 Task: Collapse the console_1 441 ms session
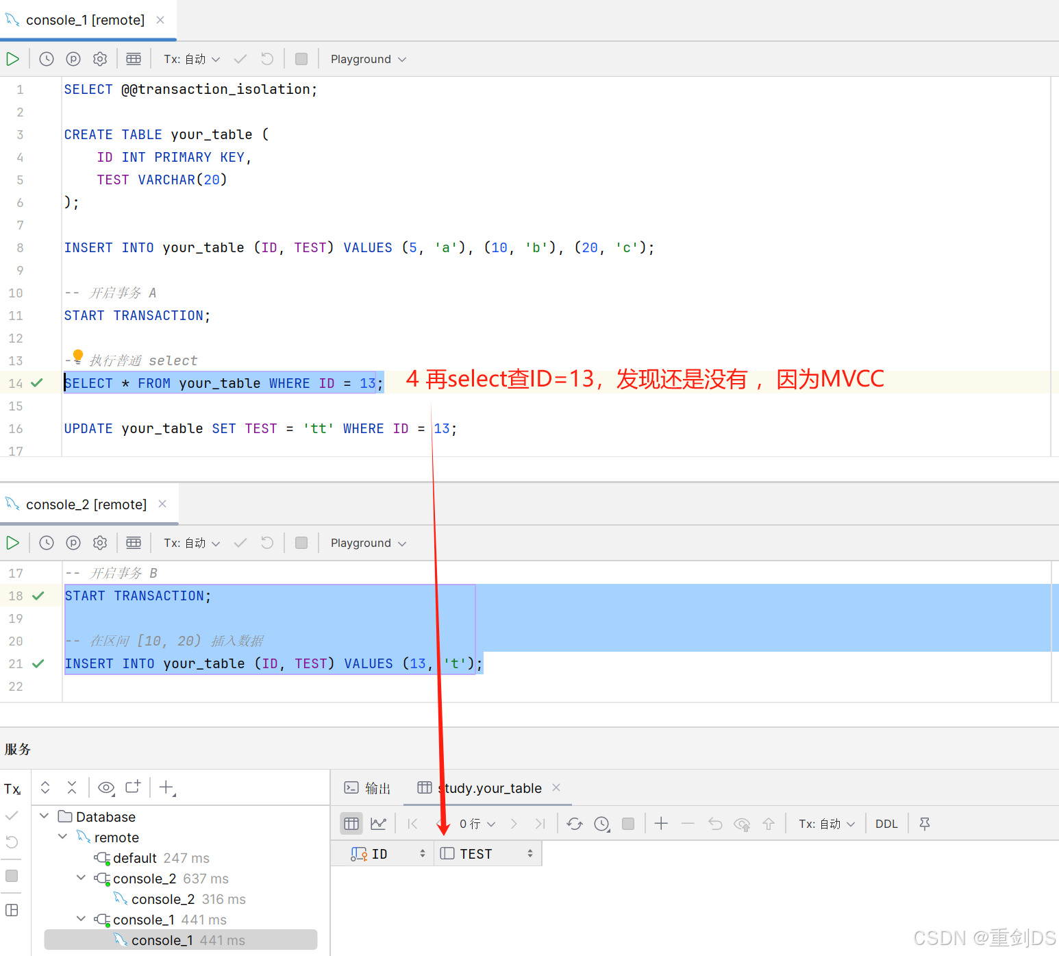click(x=81, y=918)
